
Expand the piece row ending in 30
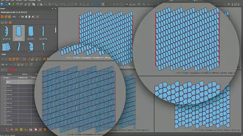point(5,103)
